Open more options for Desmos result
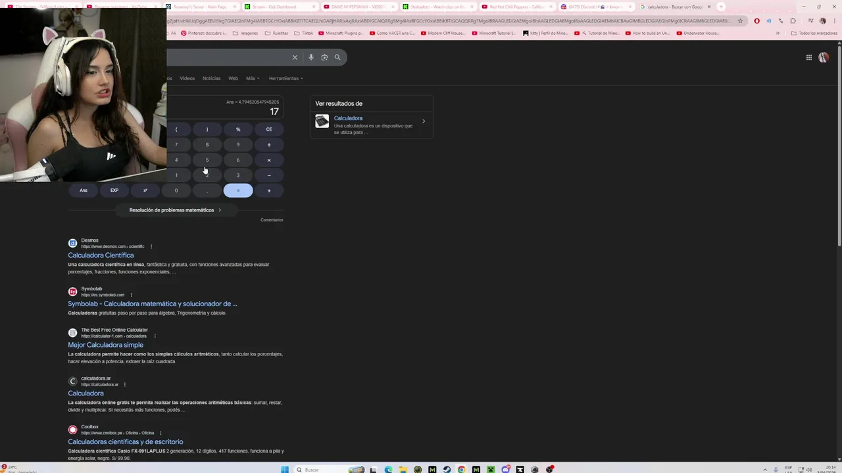Image resolution: width=842 pixels, height=473 pixels. coord(151,246)
